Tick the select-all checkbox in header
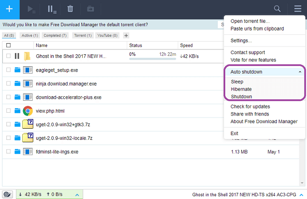The width and height of the screenshot is (307, 199). click(x=8, y=45)
